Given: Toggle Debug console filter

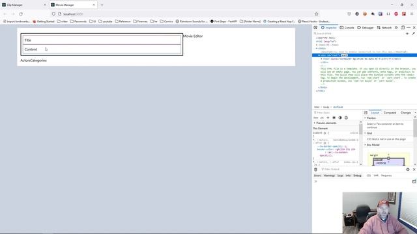Looking at the screenshot, I should click(358, 175).
